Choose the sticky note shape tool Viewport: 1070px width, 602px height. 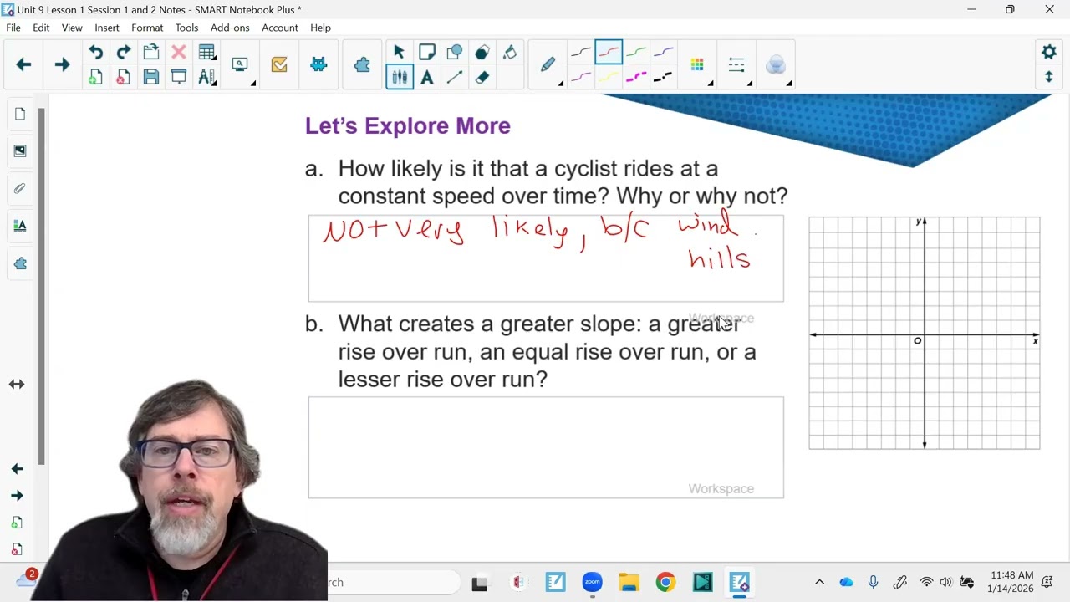click(426, 53)
